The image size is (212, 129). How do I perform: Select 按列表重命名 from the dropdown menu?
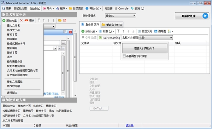[x=23, y=61]
